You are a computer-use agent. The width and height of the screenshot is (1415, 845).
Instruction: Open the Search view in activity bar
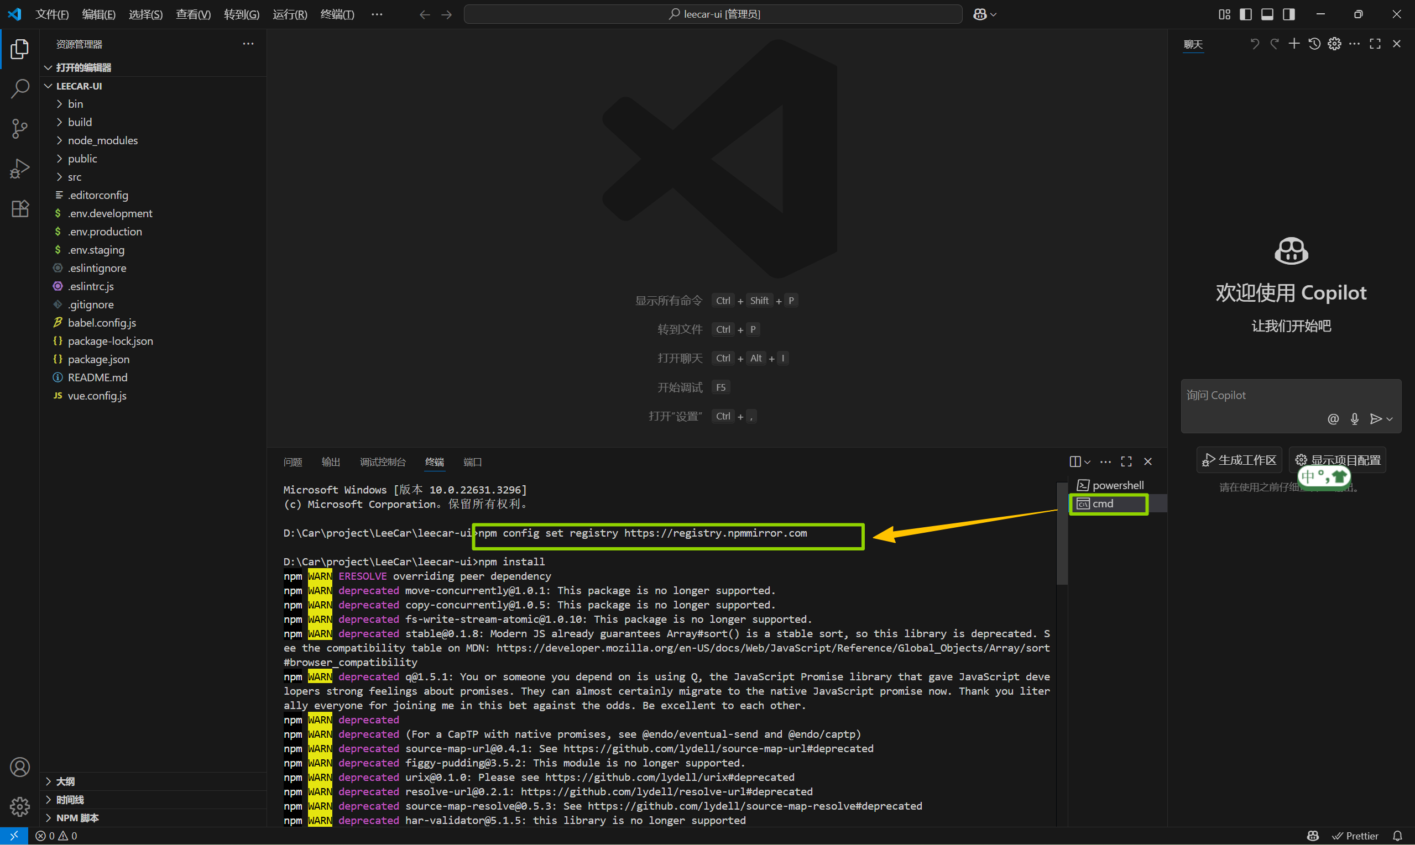coord(20,89)
